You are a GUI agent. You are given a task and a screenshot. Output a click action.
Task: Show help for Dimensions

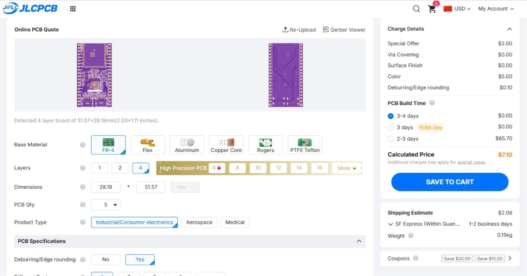tap(83, 187)
